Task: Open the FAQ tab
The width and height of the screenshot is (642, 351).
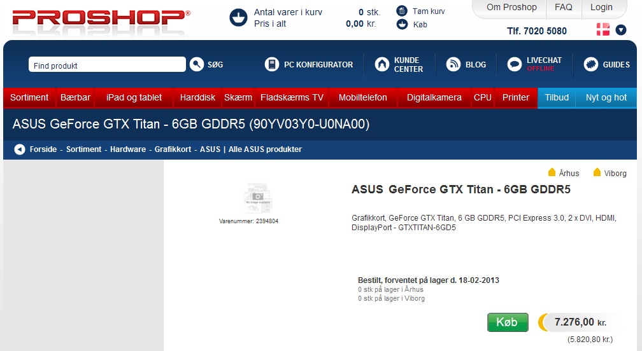Action: (x=564, y=8)
